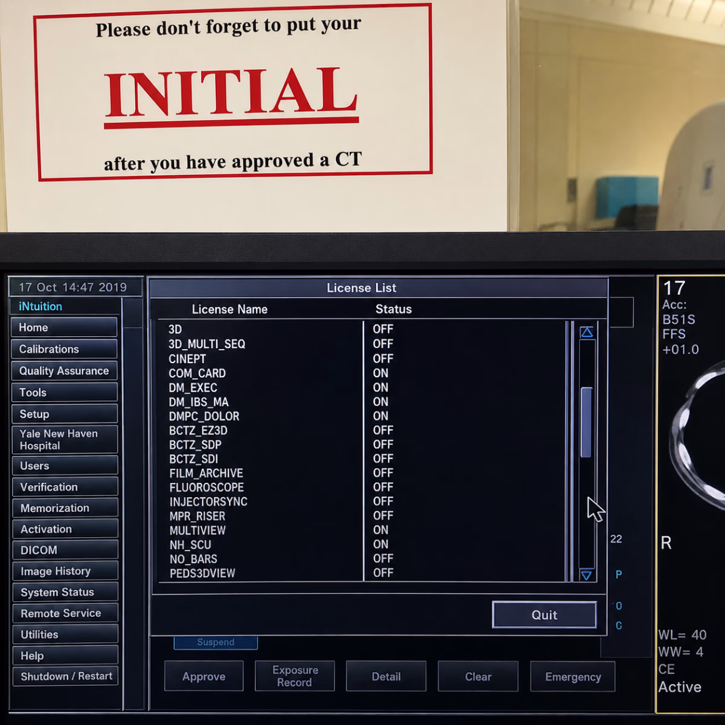Viewport: 725px width, 725px height.
Task: Open the Home menu item
Action: point(64,327)
